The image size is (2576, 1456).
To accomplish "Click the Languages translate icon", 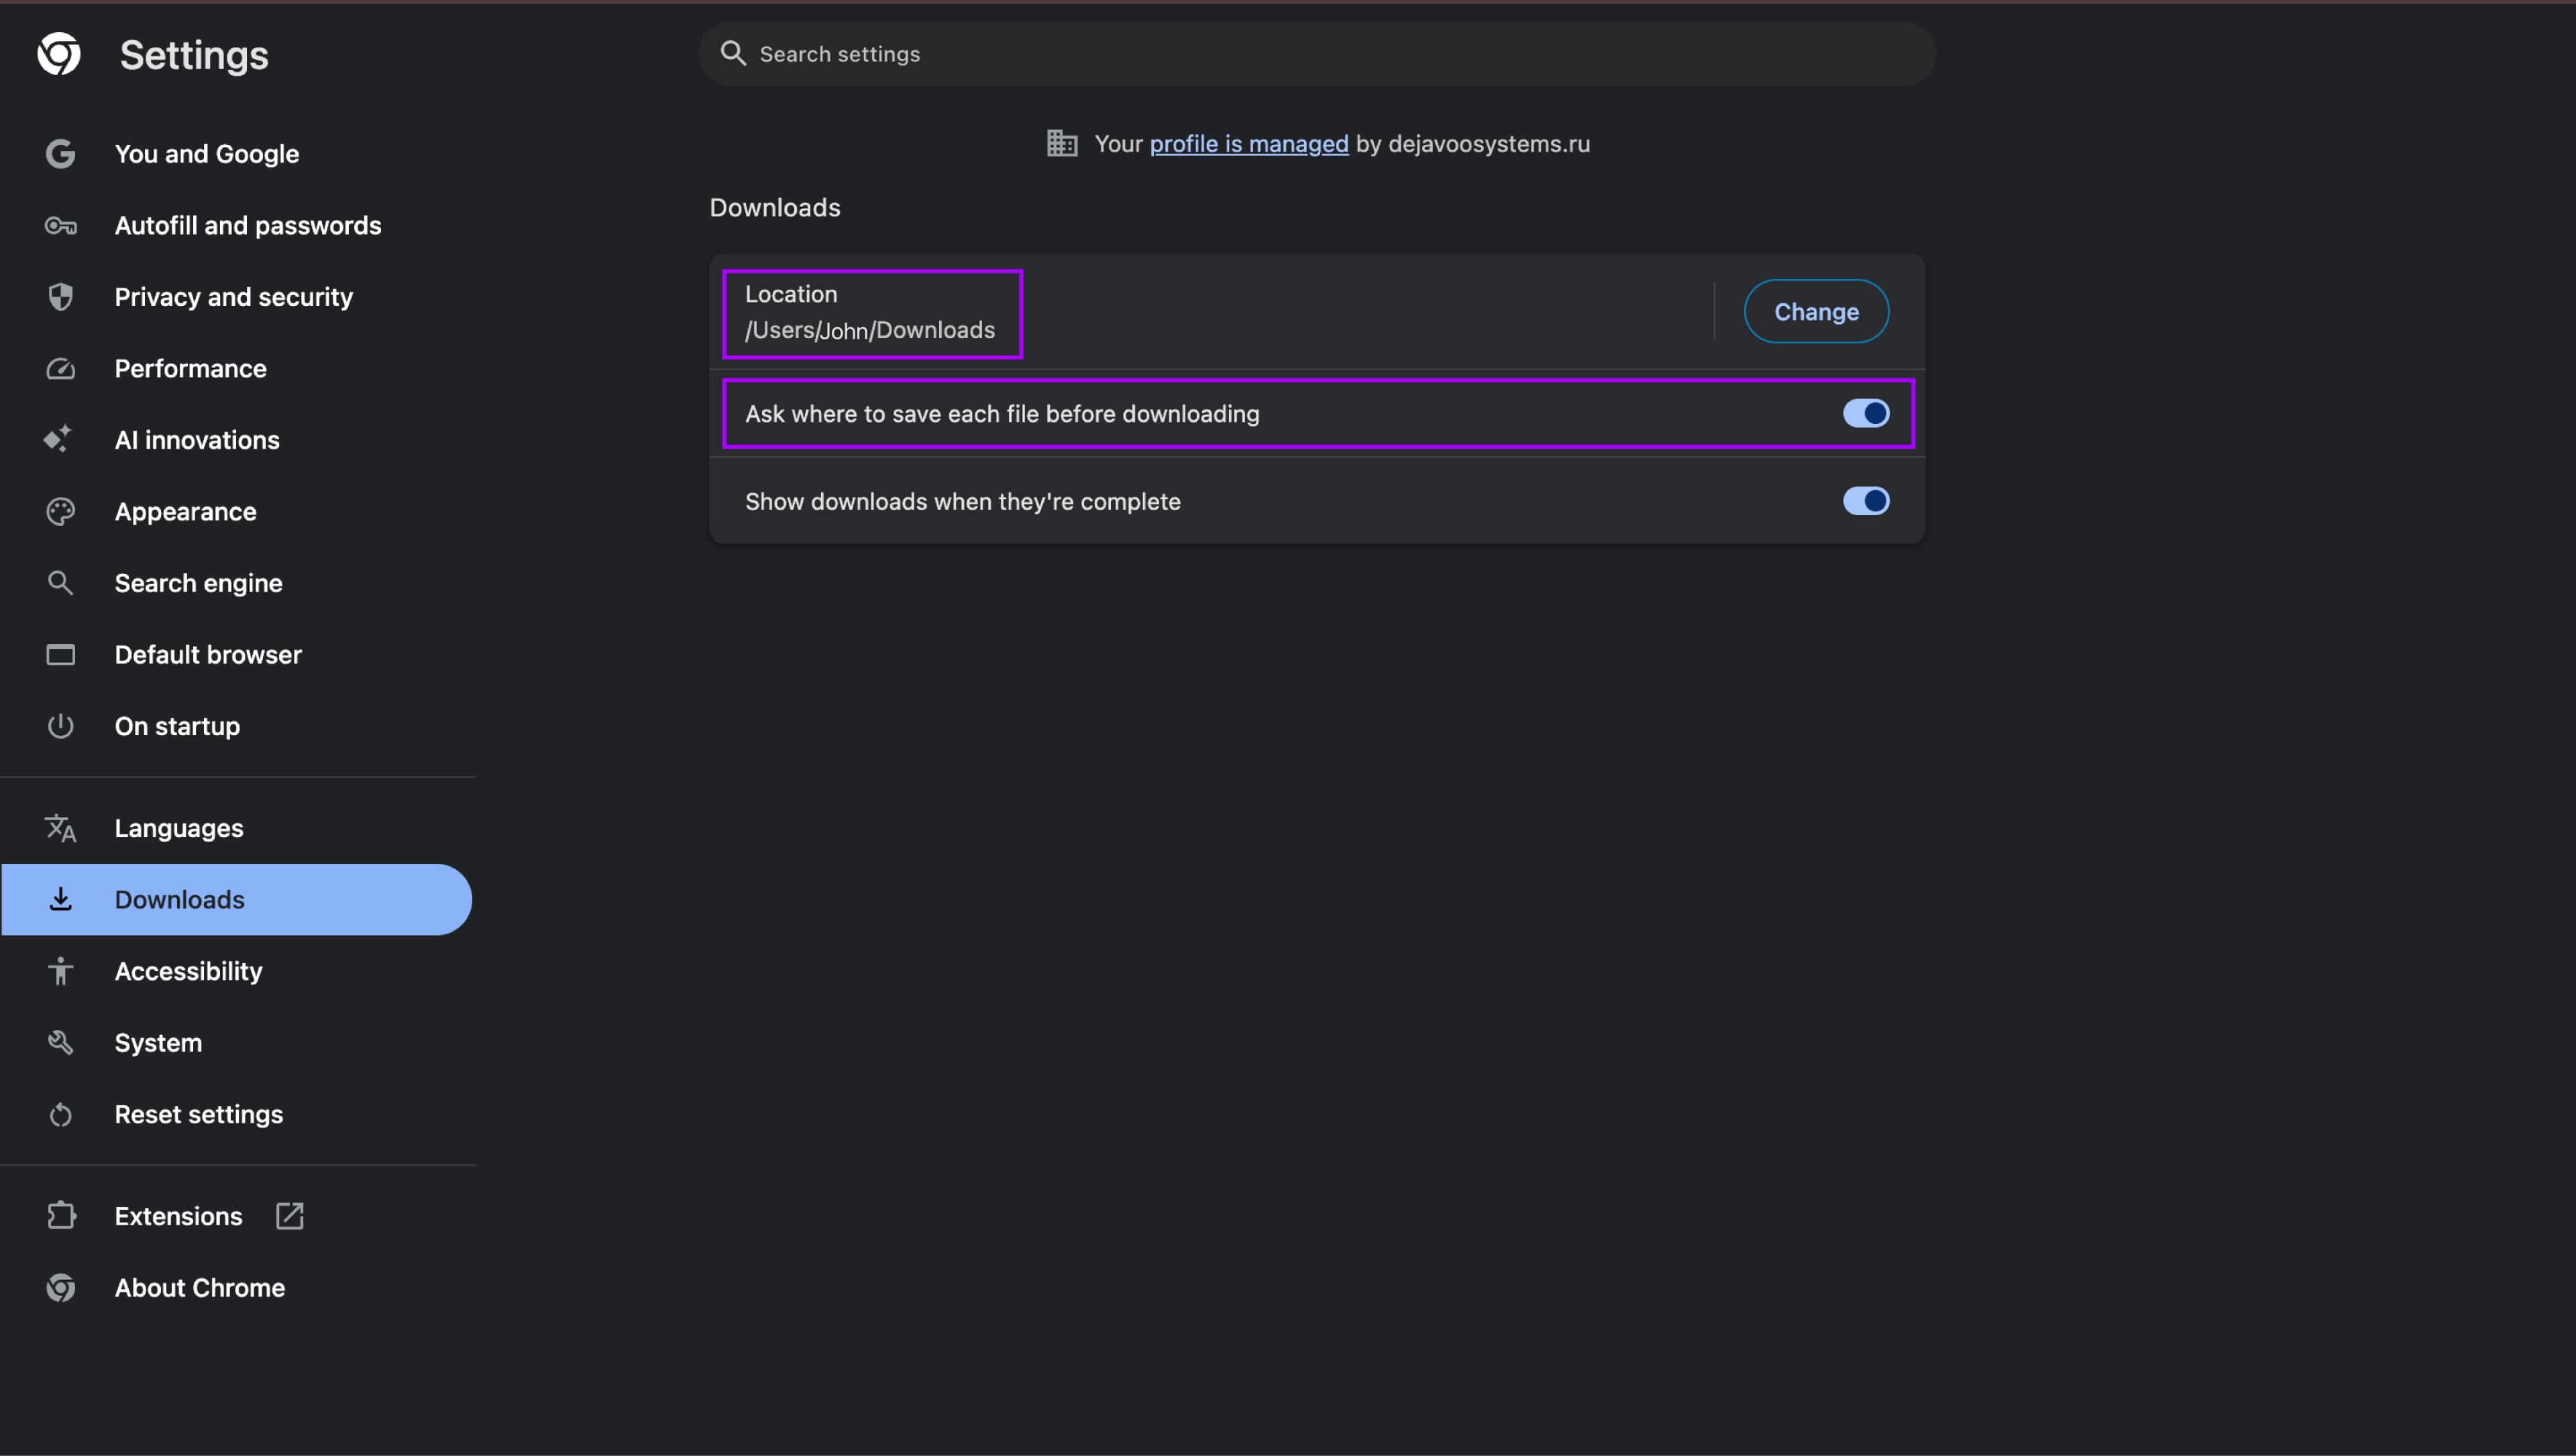I will (x=60, y=828).
